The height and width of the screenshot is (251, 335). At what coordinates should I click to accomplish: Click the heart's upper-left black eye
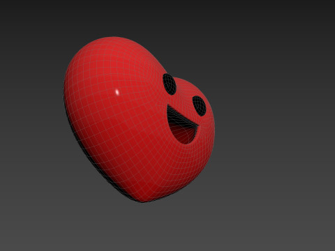(170, 84)
